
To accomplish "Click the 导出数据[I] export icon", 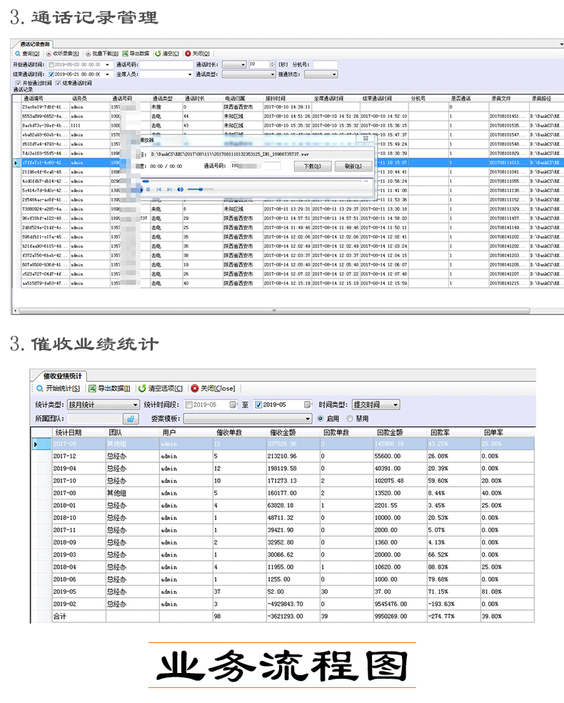I will click(x=92, y=388).
